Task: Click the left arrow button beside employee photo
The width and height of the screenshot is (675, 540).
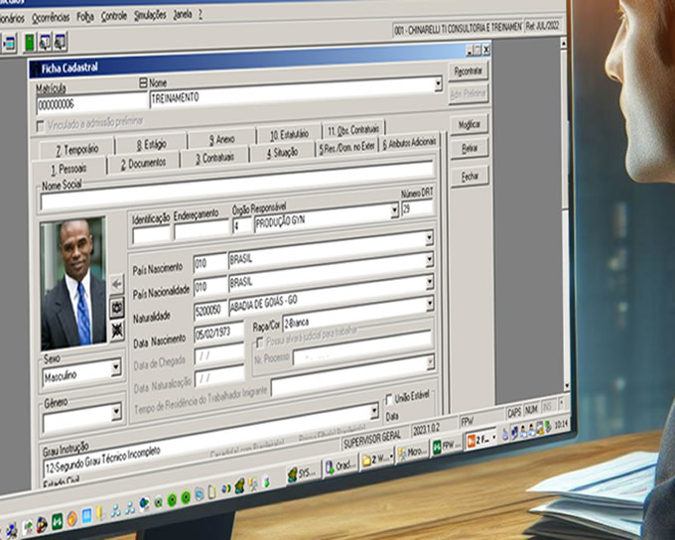Action: click(117, 284)
